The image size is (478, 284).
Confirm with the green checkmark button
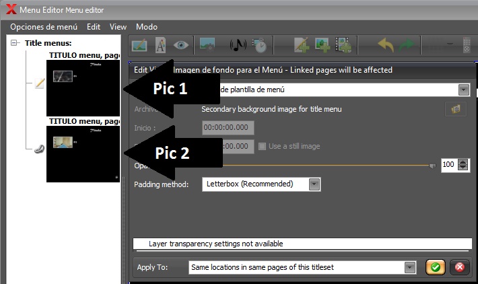436,268
